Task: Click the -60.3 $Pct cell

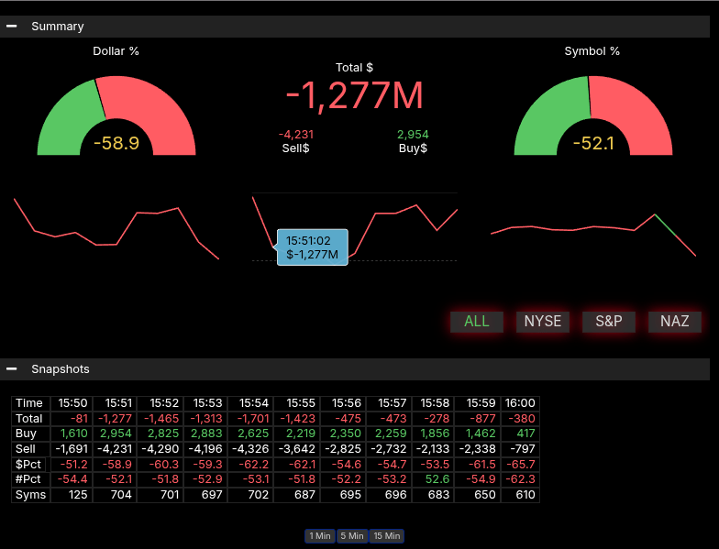Action: coord(160,464)
